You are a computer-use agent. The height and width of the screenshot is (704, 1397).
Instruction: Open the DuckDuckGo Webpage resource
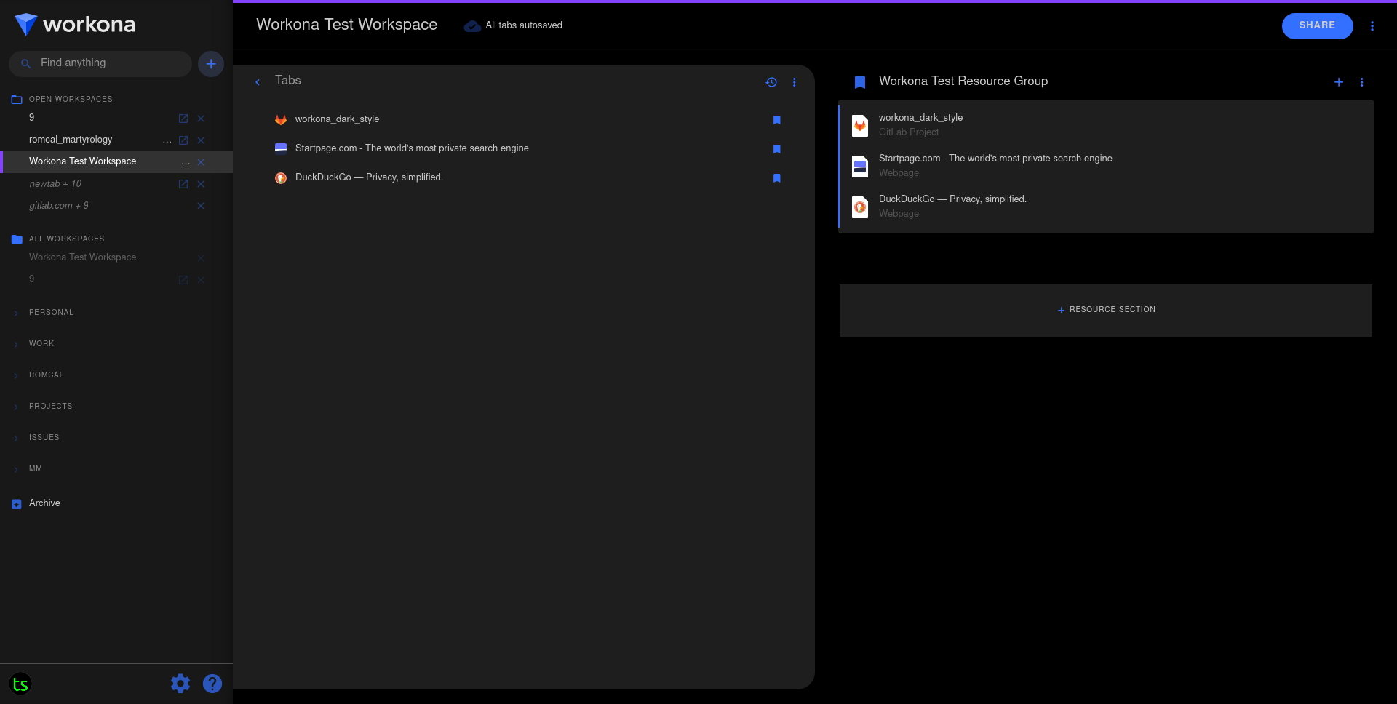(x=1106, y=207)
